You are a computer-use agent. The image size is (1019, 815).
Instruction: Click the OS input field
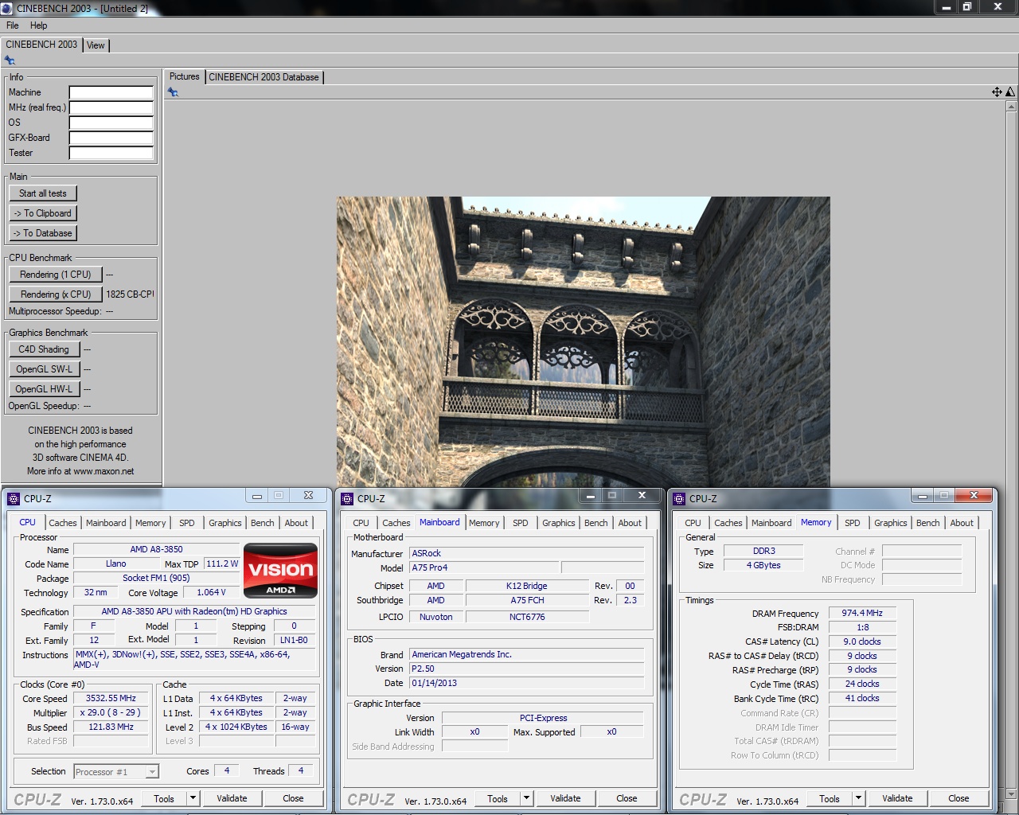[x=111, y=123]
